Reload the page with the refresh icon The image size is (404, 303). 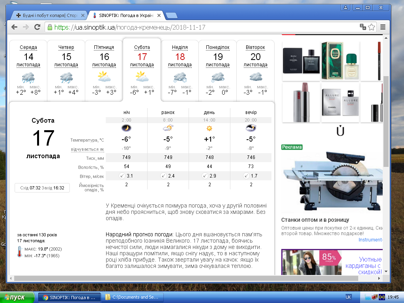point(37,27)
